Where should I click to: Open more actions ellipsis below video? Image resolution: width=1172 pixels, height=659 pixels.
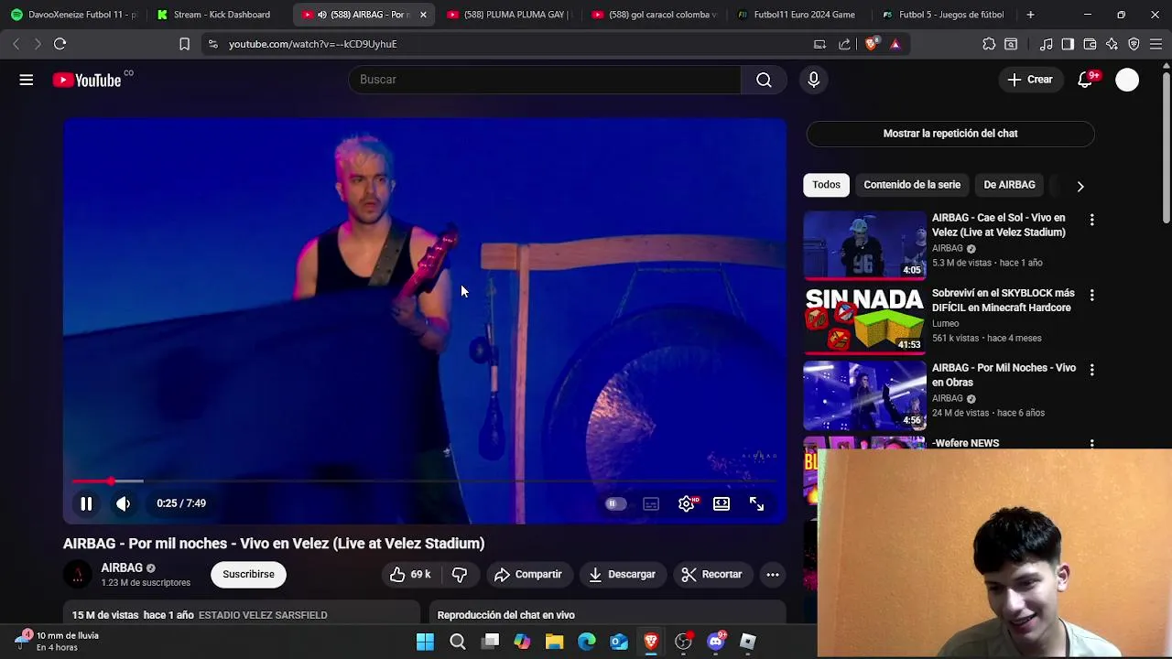pyautogui.click(x=773, y=574)
